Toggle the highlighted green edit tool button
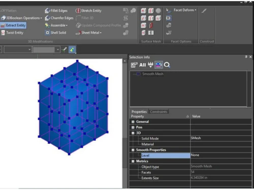The height and width of the screenshot is (190, 254). tap(72, 50)
